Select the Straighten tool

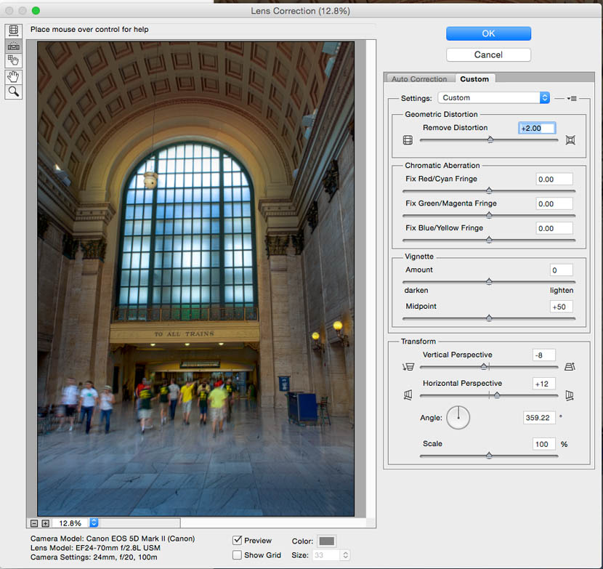click(x=13, y=45)
